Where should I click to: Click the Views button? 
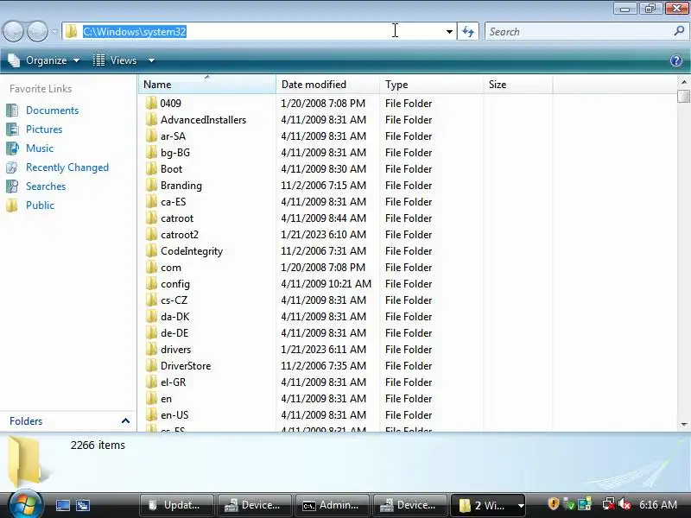click(115, 60)
